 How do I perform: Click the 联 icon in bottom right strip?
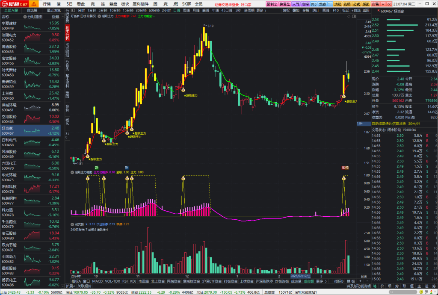pos(404,286)
